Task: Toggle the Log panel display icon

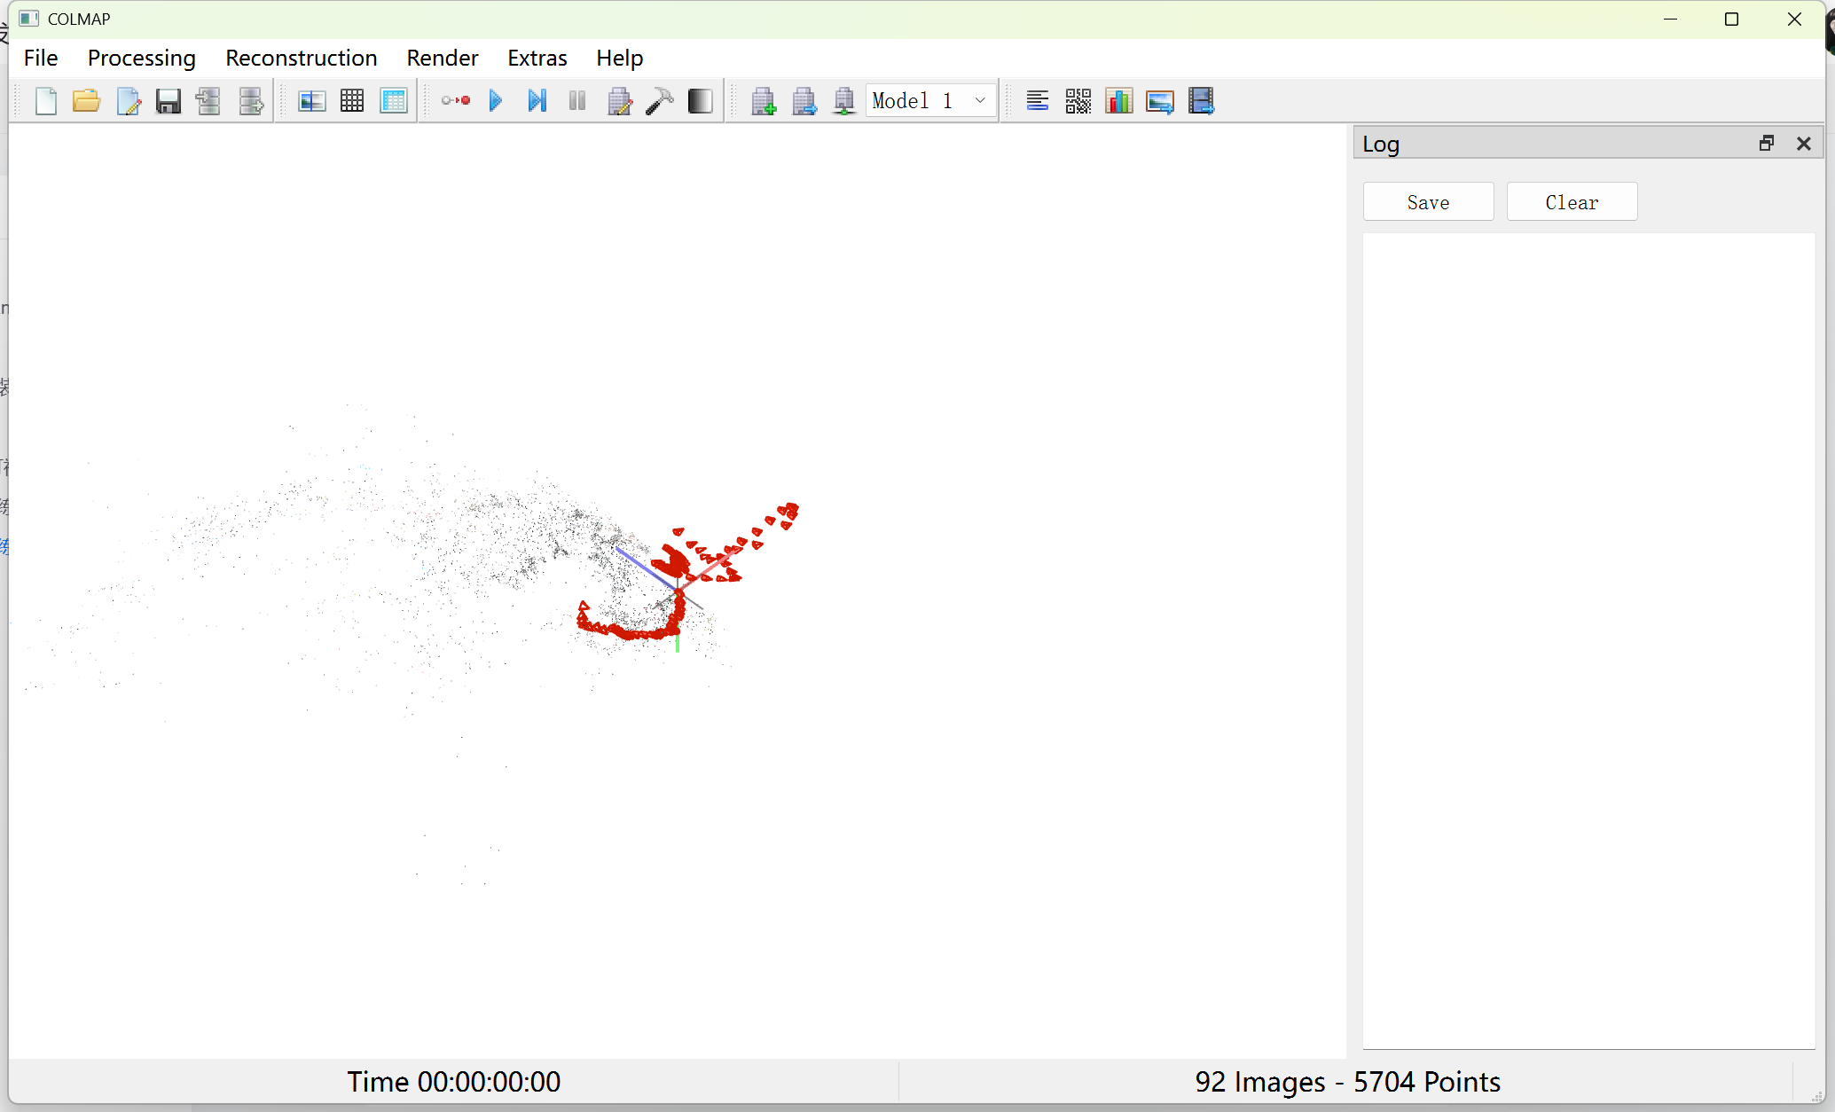Action: pos(1037,101)
